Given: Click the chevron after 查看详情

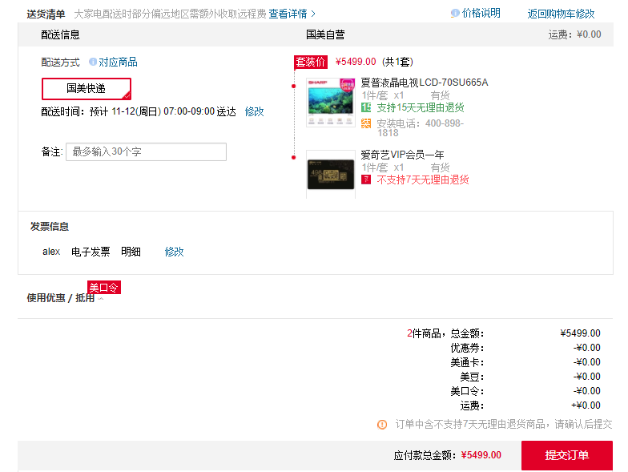Looking at the screenshot, I should pyautogui.click(x=313, y=14).
